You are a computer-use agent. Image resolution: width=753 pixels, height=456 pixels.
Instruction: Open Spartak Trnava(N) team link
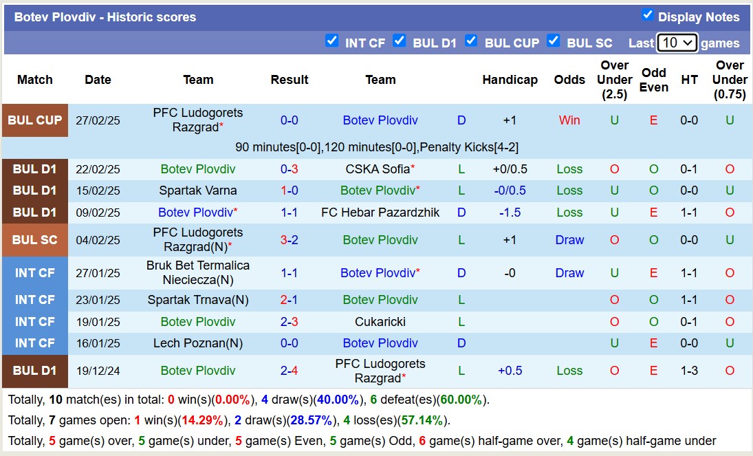(x=198, y=300)
